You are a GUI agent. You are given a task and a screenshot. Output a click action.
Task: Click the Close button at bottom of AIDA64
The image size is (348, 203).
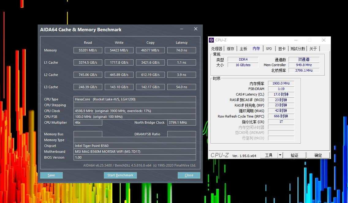(x=189, y=175)
